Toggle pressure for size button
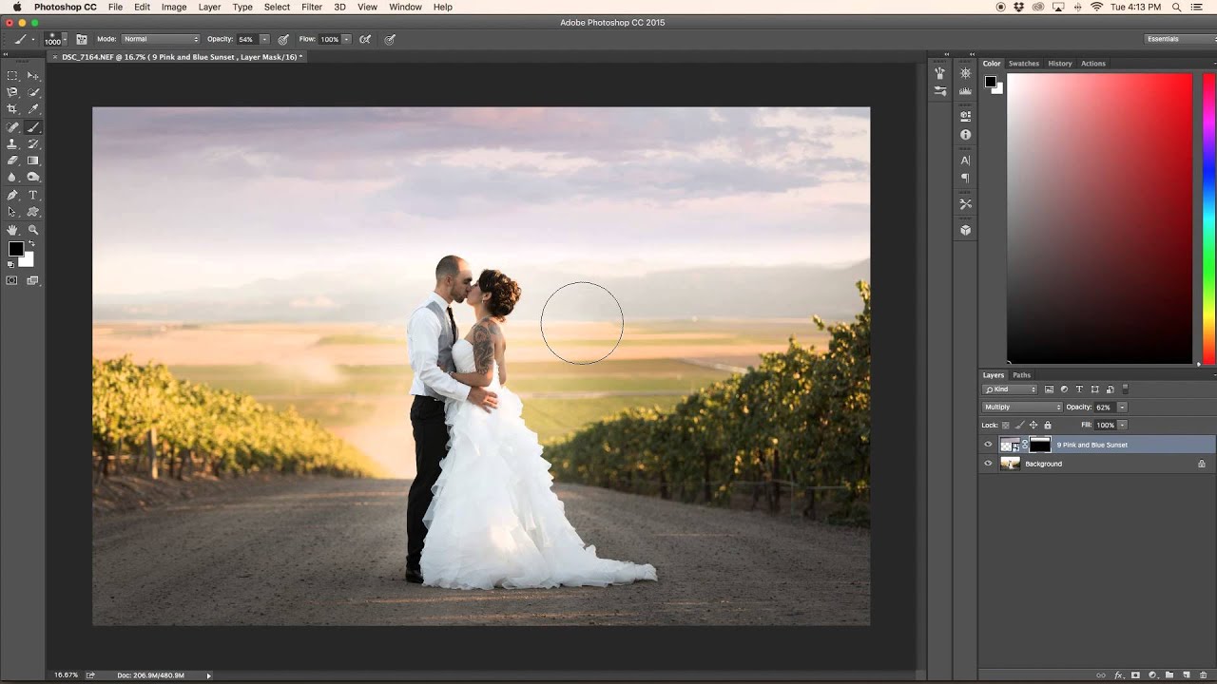Image resolution: width=1217 pixels, height=684 pixels. 390,39
